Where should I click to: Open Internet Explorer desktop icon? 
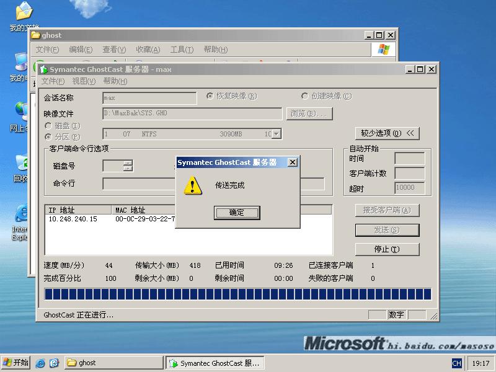point(20,223)
